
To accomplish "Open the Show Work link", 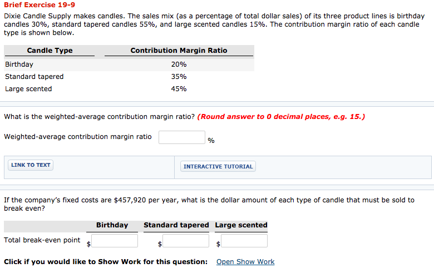I will click(x=245, y=262).
